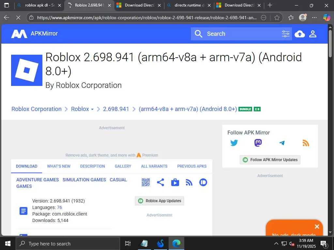The height and width of the screenshot is (250, 334).
Task: Open APK Mirror Mastodon page
Action: pyautogui.click(x=258, y=143)
